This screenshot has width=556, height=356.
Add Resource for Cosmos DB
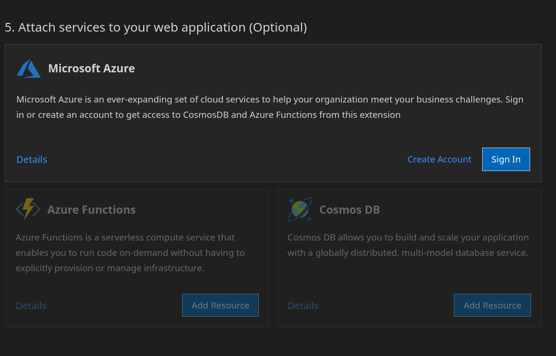493,305
